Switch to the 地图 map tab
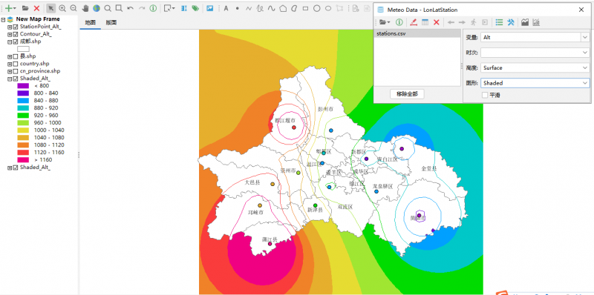594x295 pixels. click(x=90, y=23)
